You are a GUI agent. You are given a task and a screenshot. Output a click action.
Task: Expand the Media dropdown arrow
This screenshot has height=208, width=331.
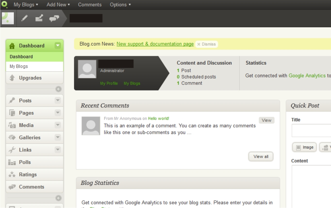58,125
